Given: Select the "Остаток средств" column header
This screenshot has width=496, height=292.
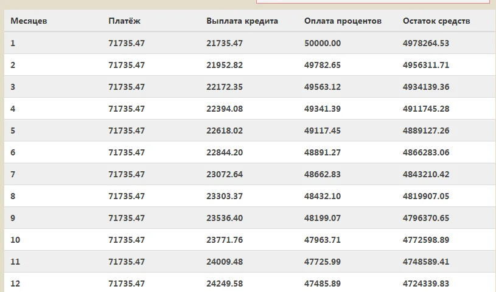Looking at the screenshot, I should click(x=436, y=21).
